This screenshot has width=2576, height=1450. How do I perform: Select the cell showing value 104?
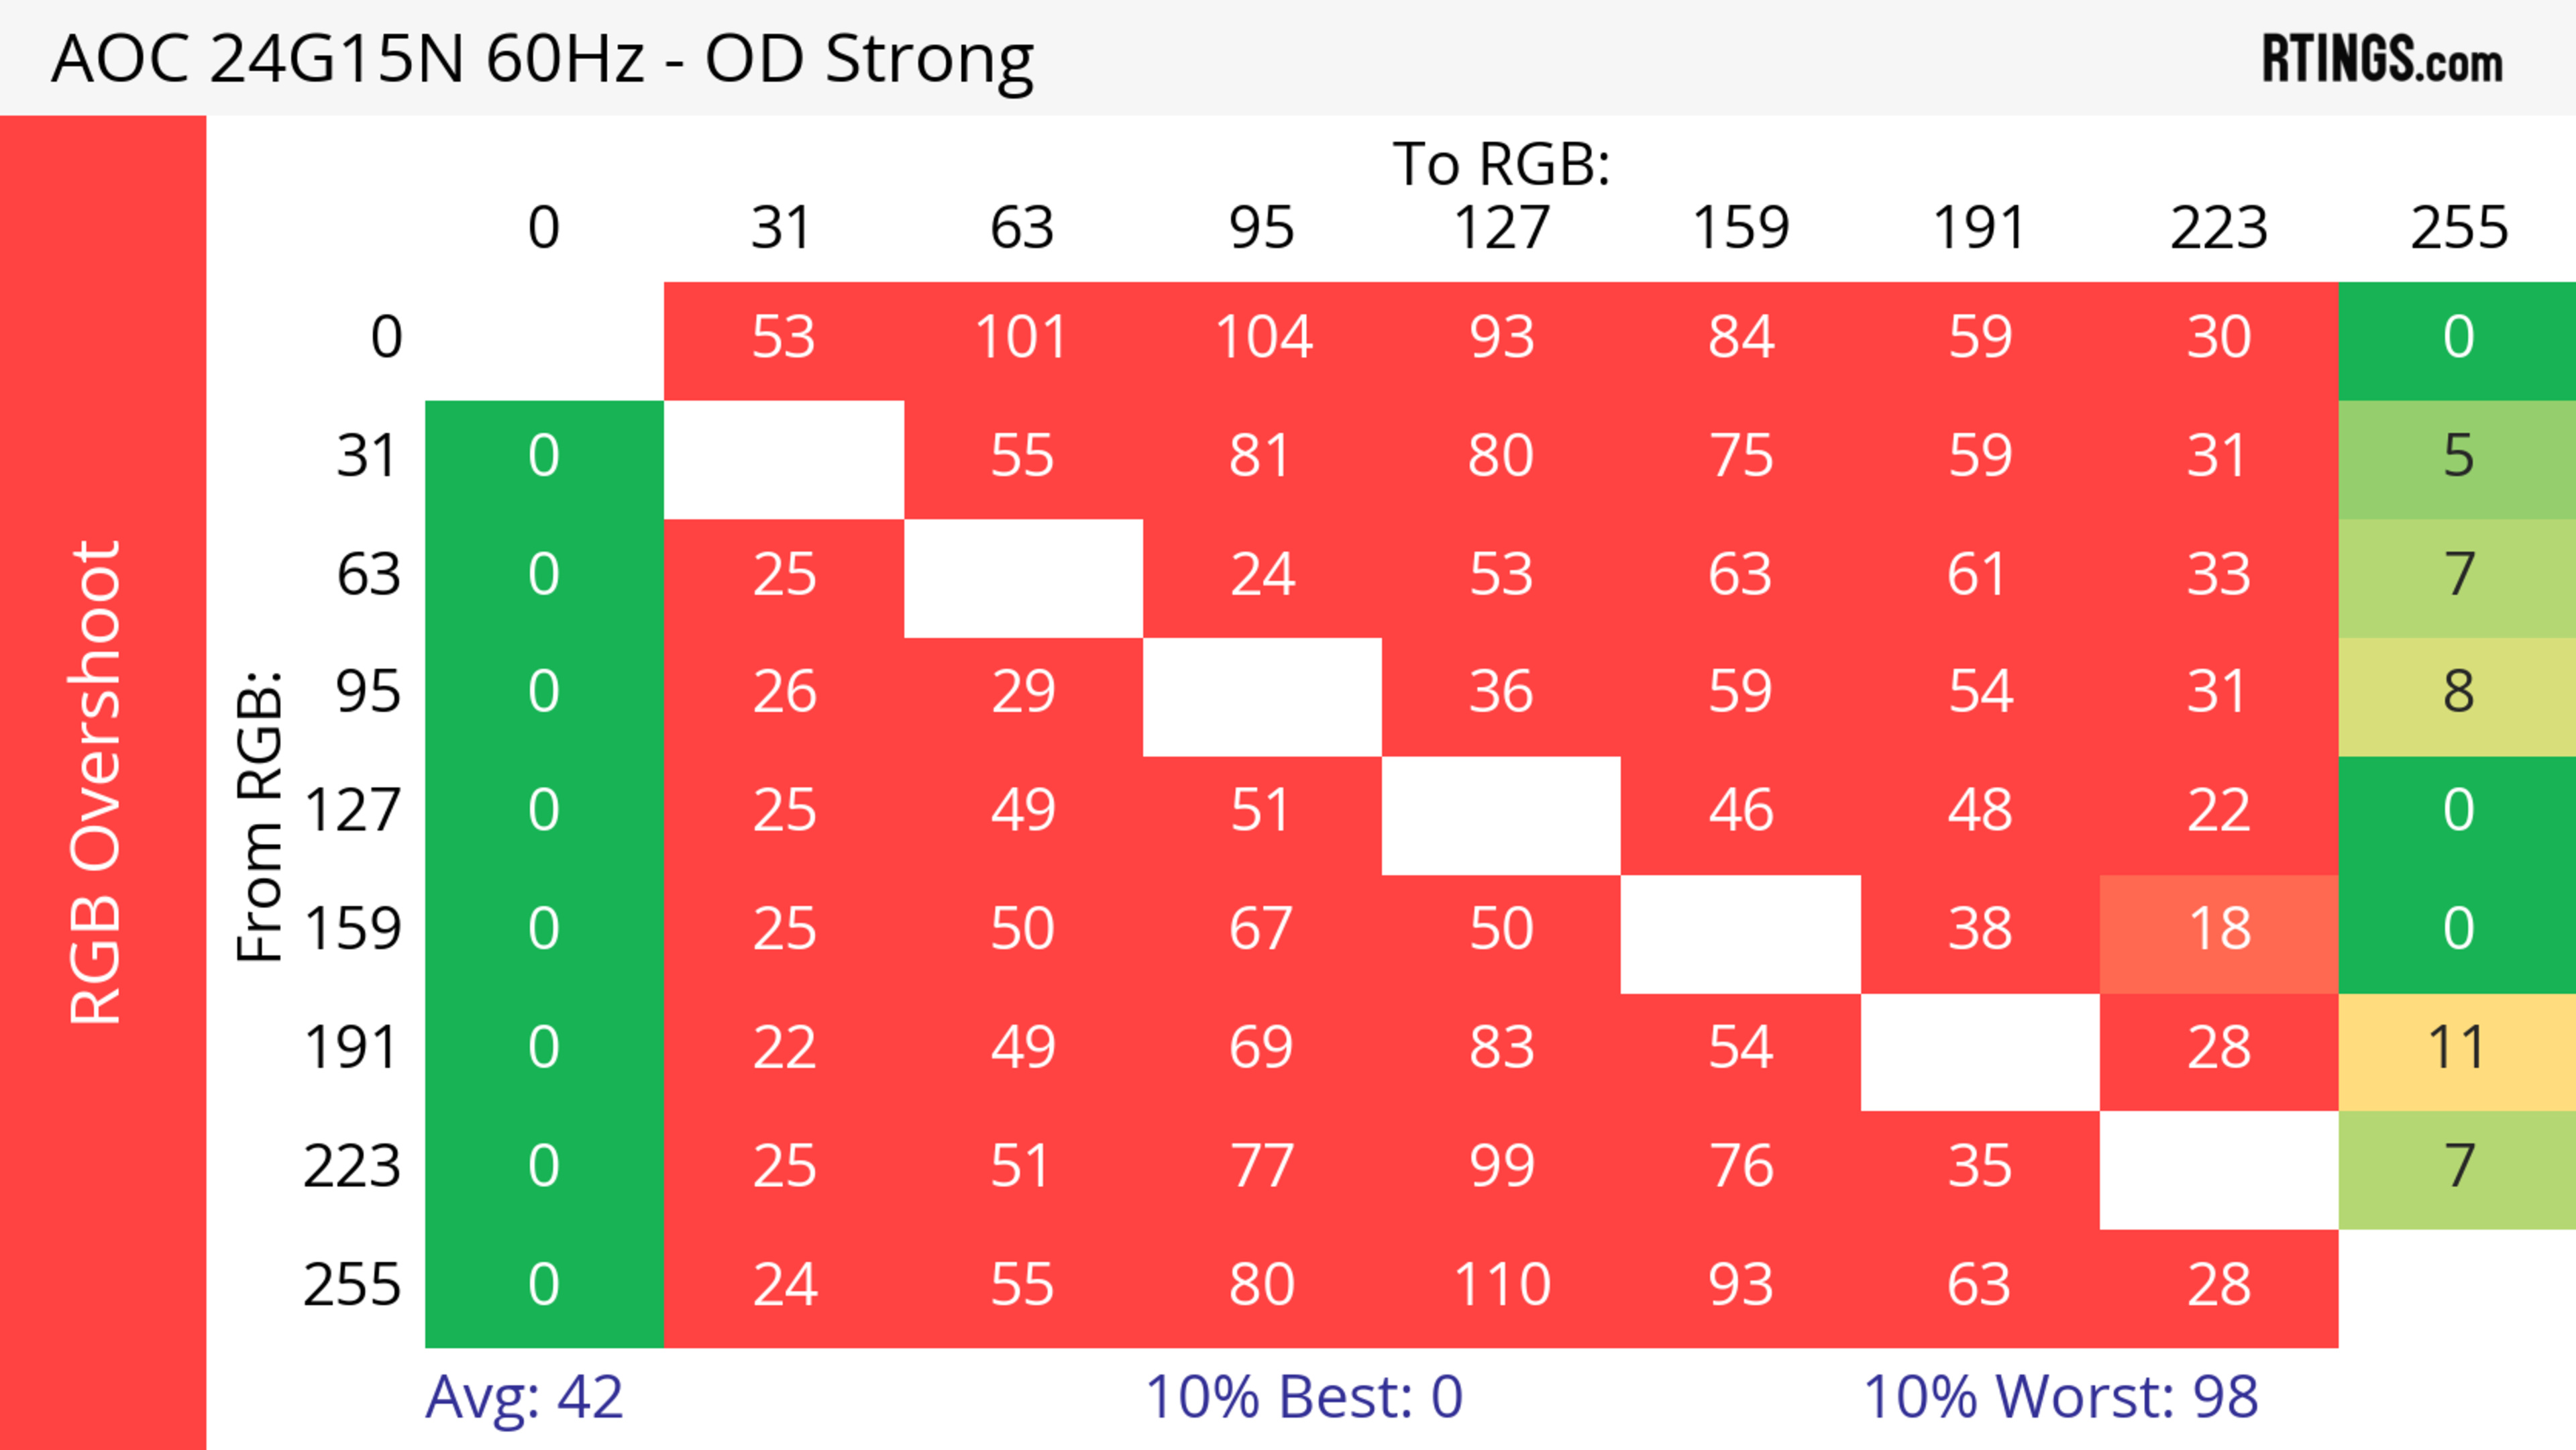coord(1262,338)
